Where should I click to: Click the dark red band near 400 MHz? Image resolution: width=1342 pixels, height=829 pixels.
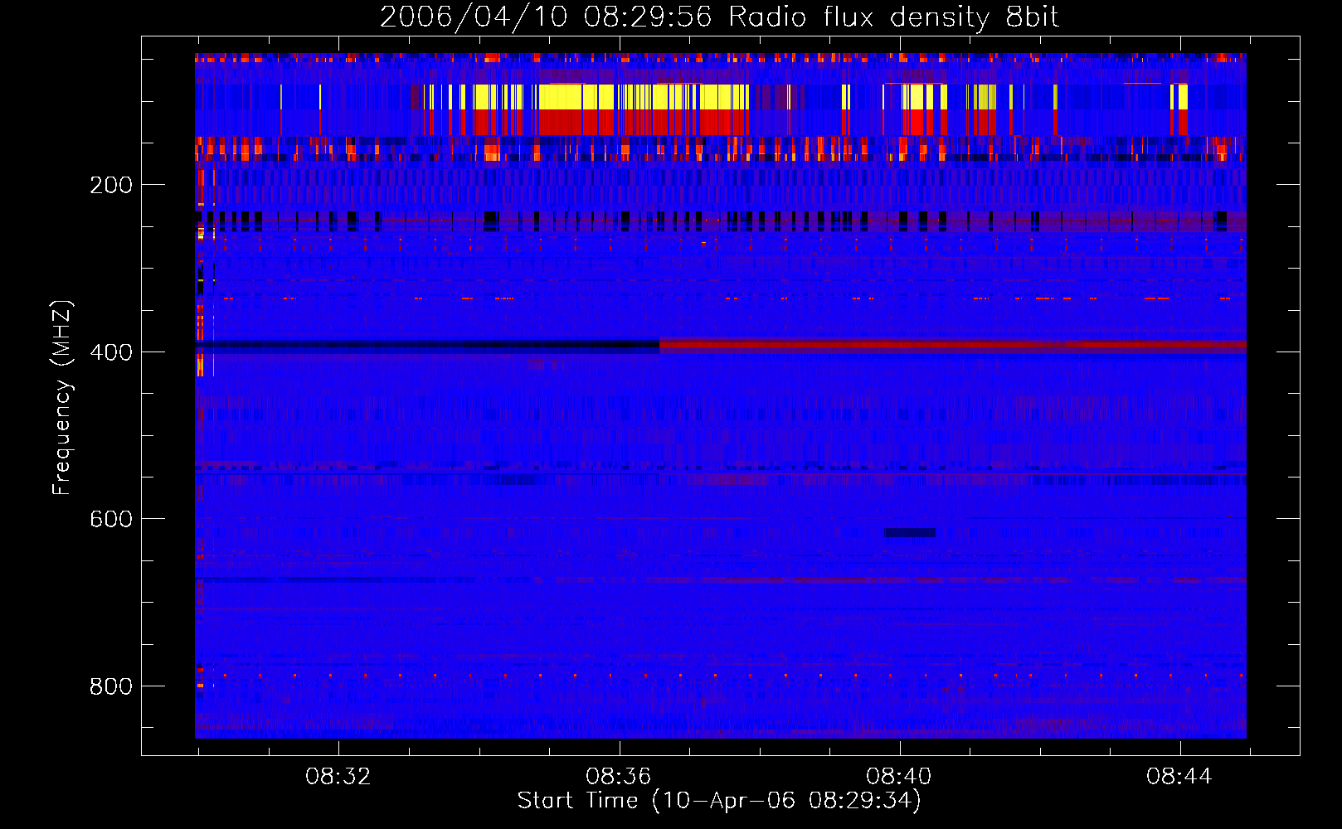[953, 345]
